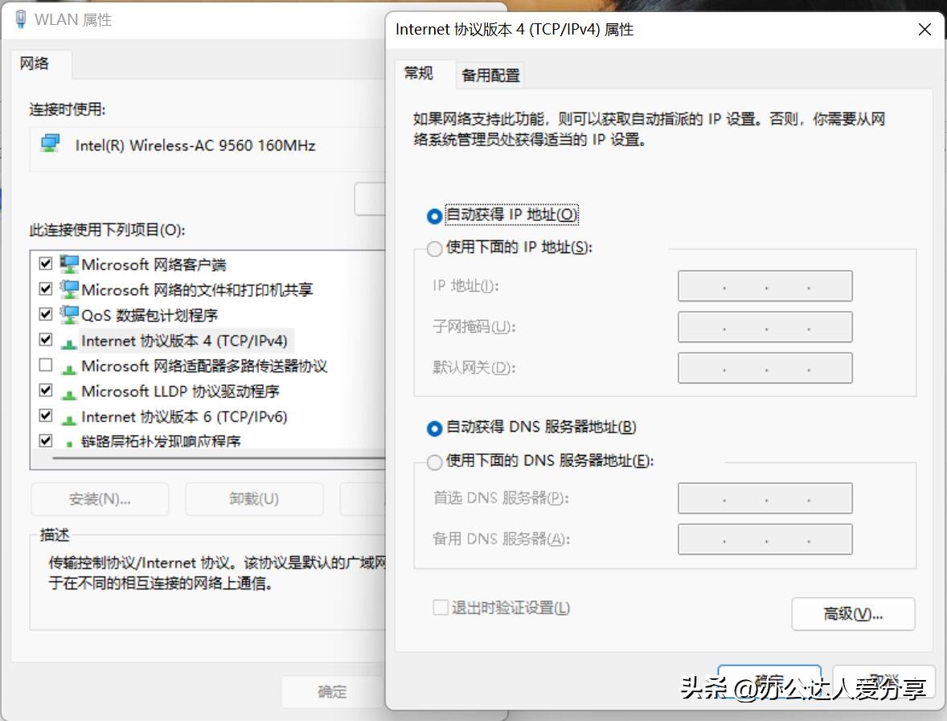Select the QoS 数据包计划程序 entry
This screenshot has width=947, height=721.
pyautogui.click(x=145, y=314)
